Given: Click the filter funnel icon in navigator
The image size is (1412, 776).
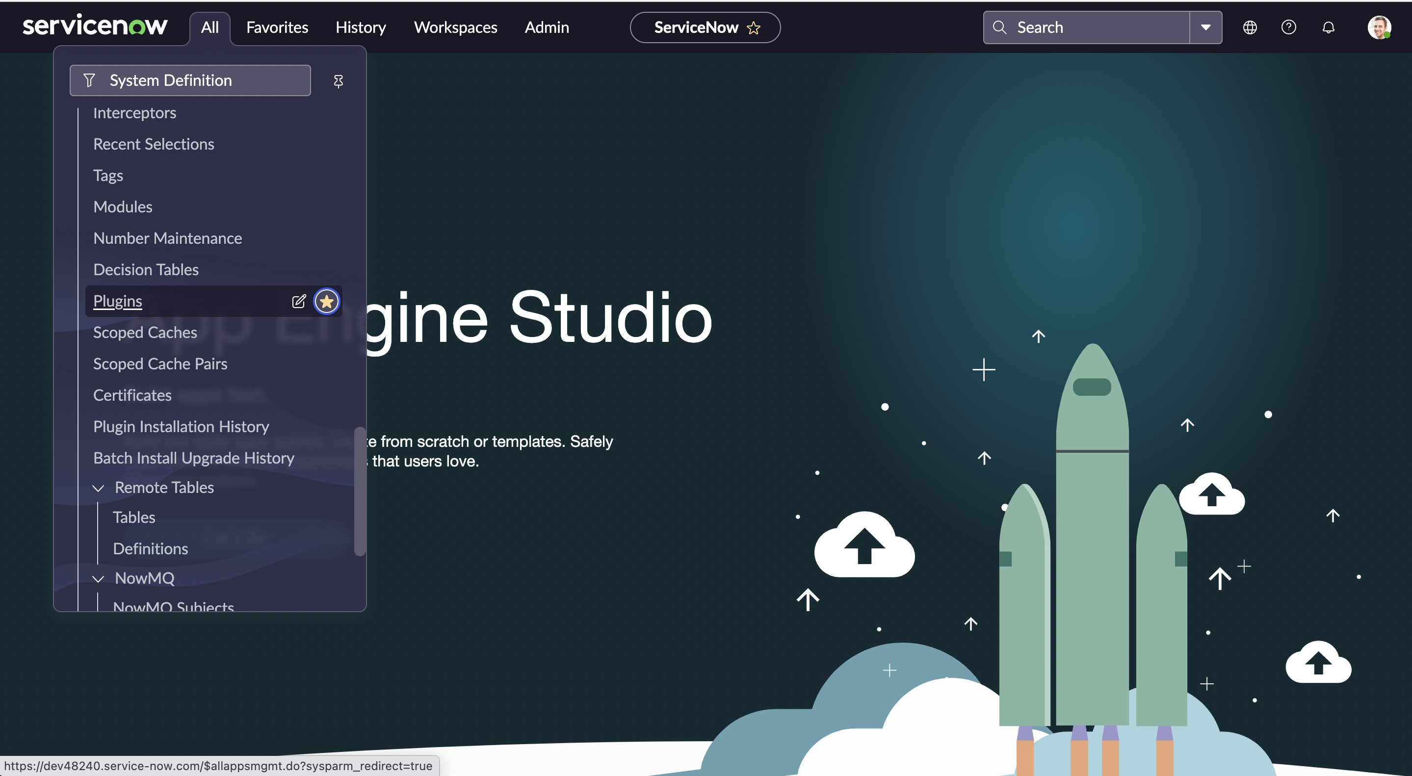Looking at the screenshot, I should (89, 80).
